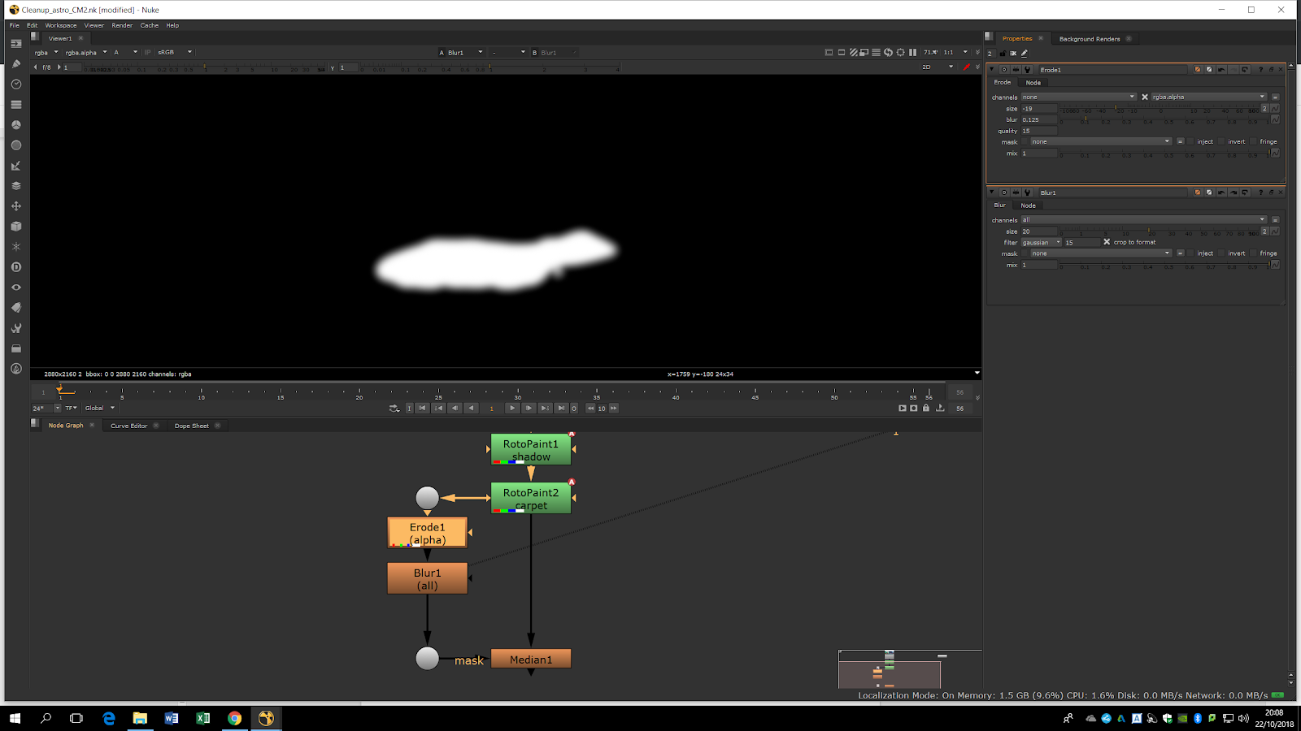The image size is (1301, 731).
Task: Collapse the Erode1 properties panel
Action: (x=991, y=70)
